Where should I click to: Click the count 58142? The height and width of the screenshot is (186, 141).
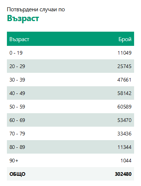click(x=124, y=93)
